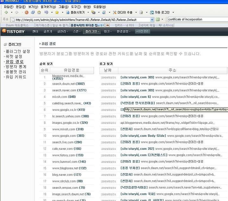Screen dimensions: 228x201
Task: Open 플러그인 설정 in the sidebar
Action: tap(18, 52)
